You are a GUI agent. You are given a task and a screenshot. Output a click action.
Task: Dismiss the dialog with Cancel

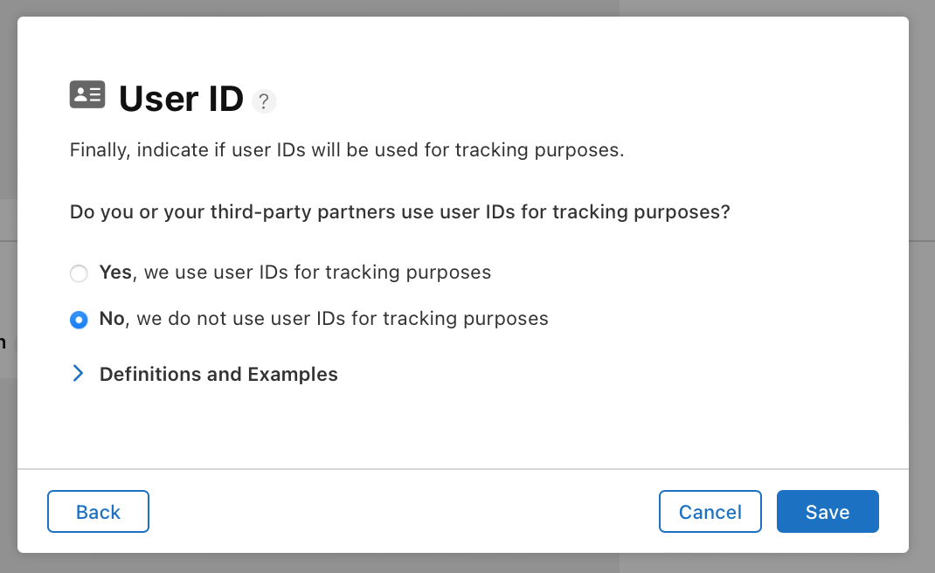(710, 512)
